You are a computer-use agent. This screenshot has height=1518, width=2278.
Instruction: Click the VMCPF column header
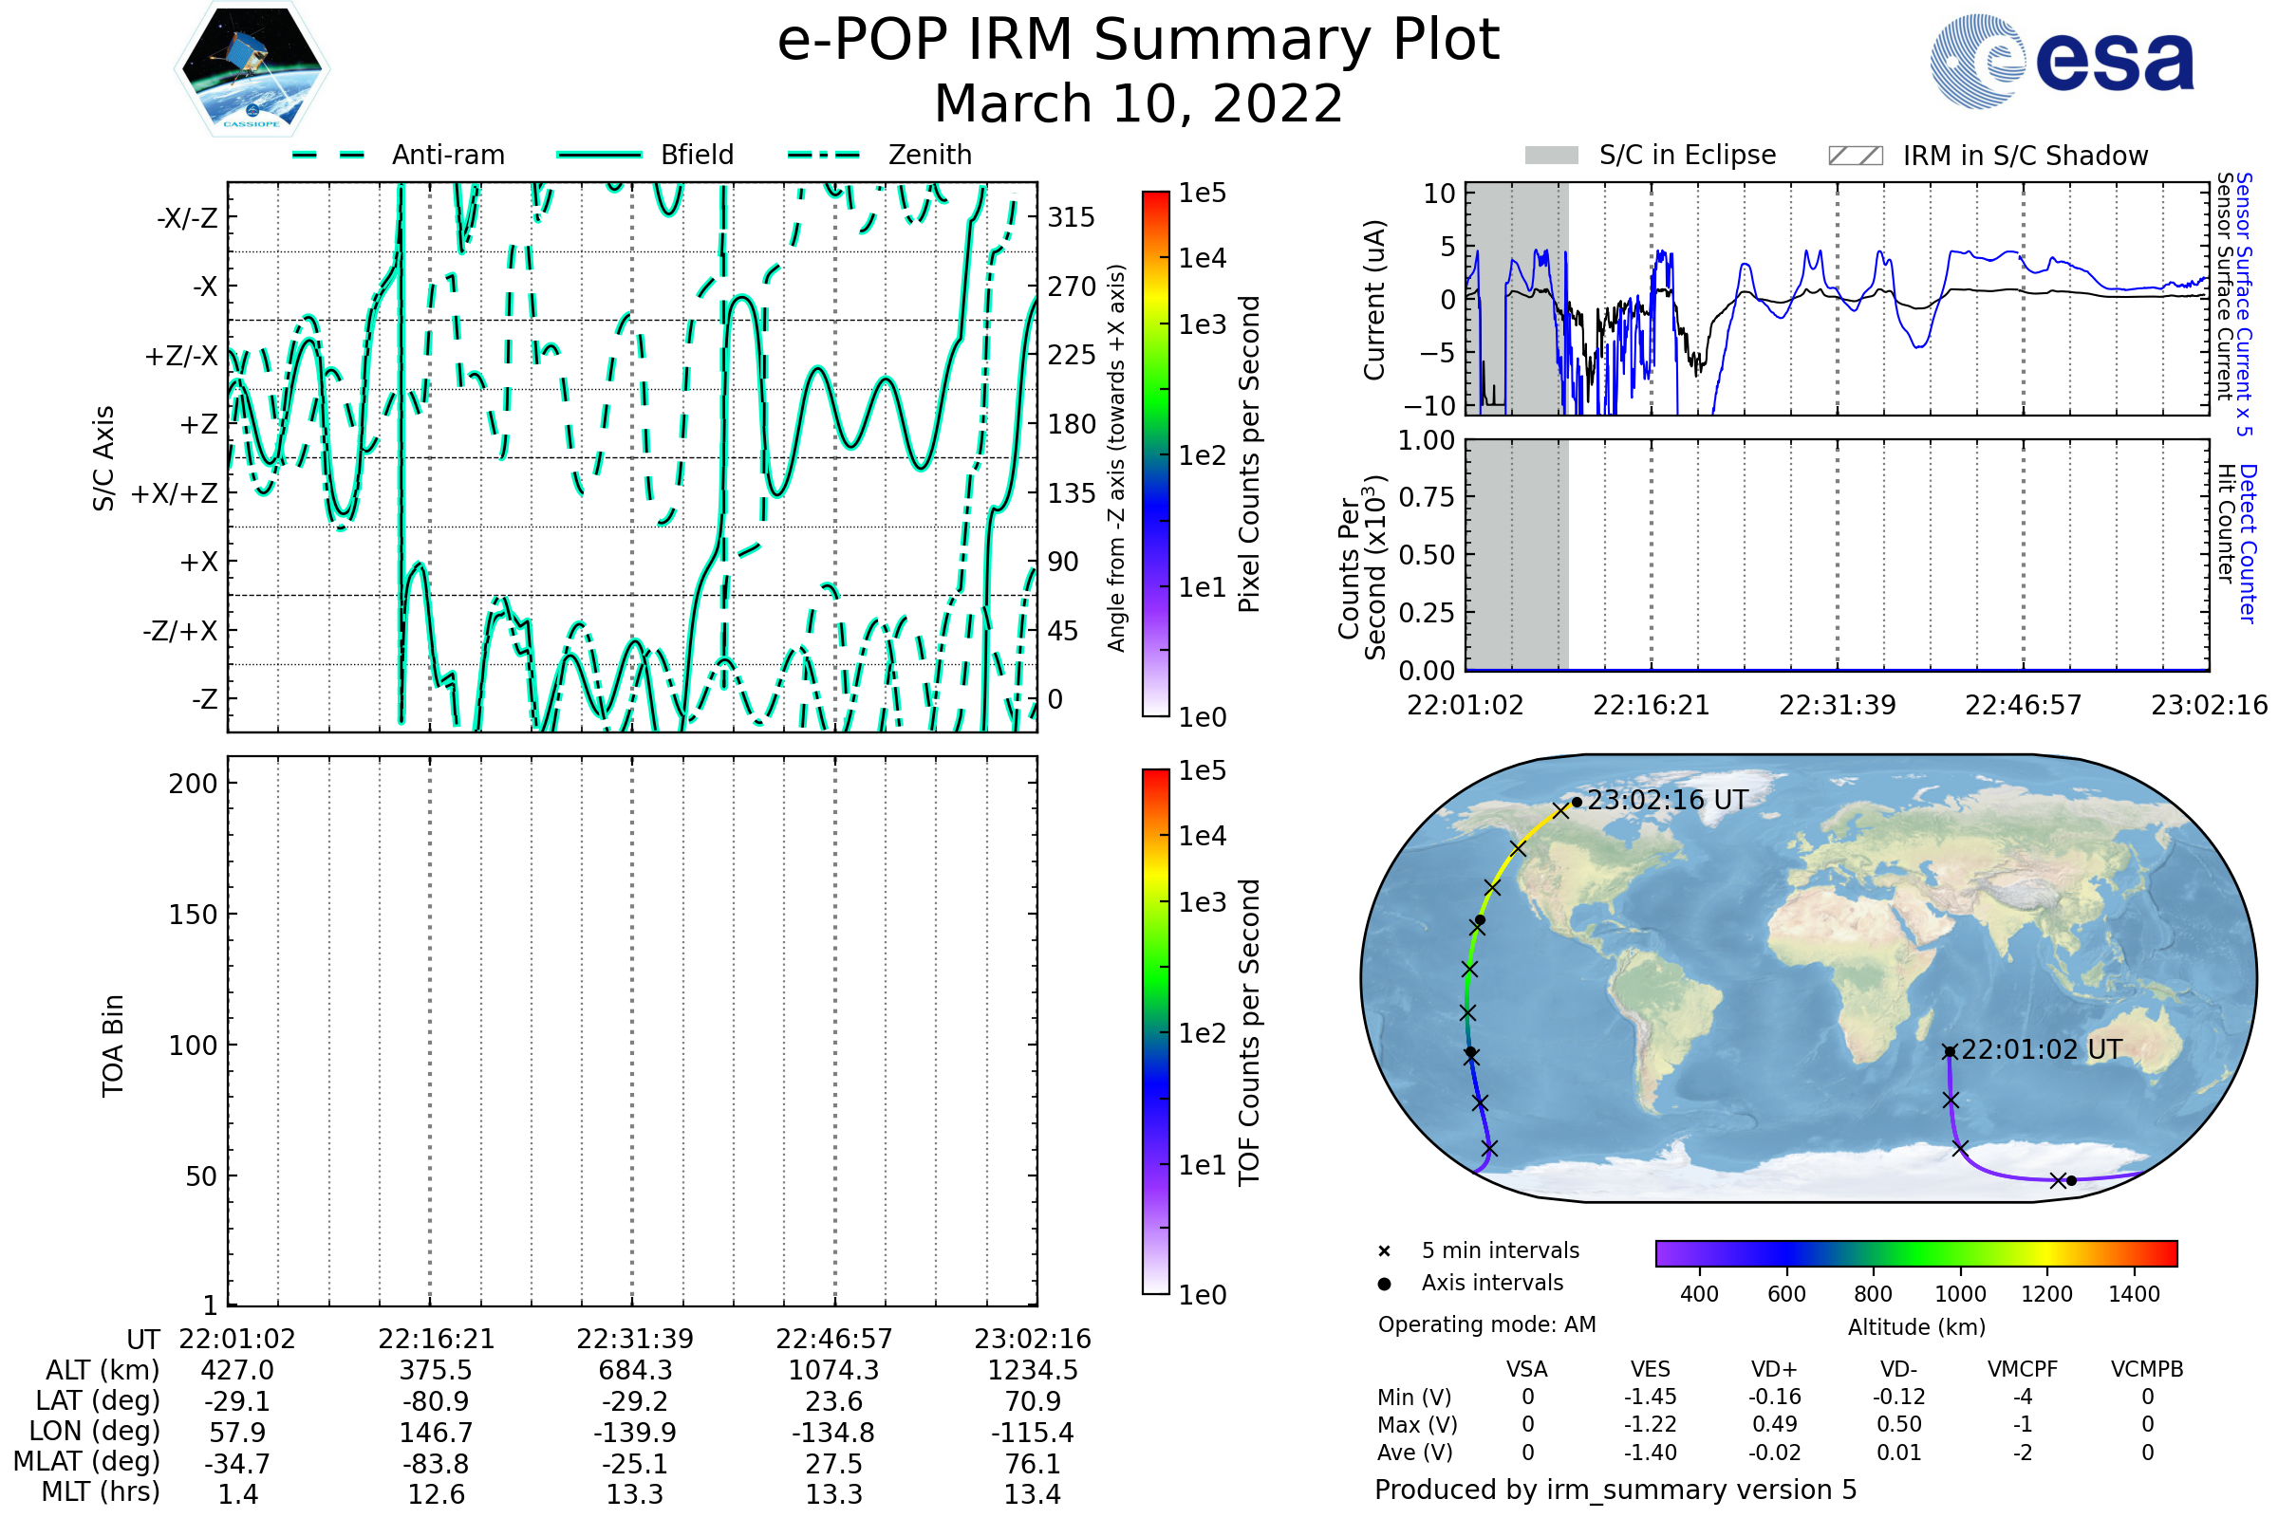(2023, 1369)
